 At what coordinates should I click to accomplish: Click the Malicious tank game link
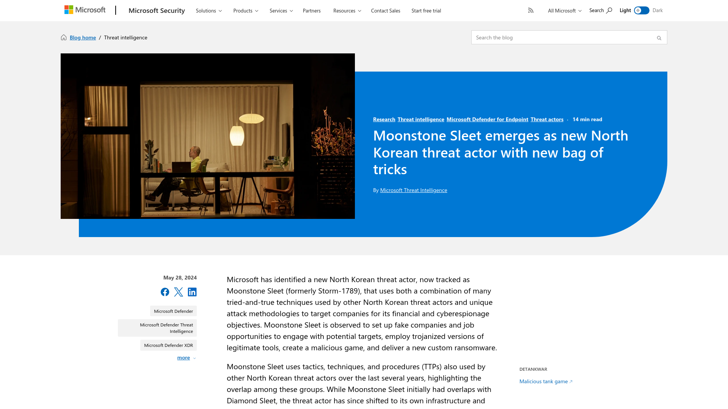(x=543, y=381)
